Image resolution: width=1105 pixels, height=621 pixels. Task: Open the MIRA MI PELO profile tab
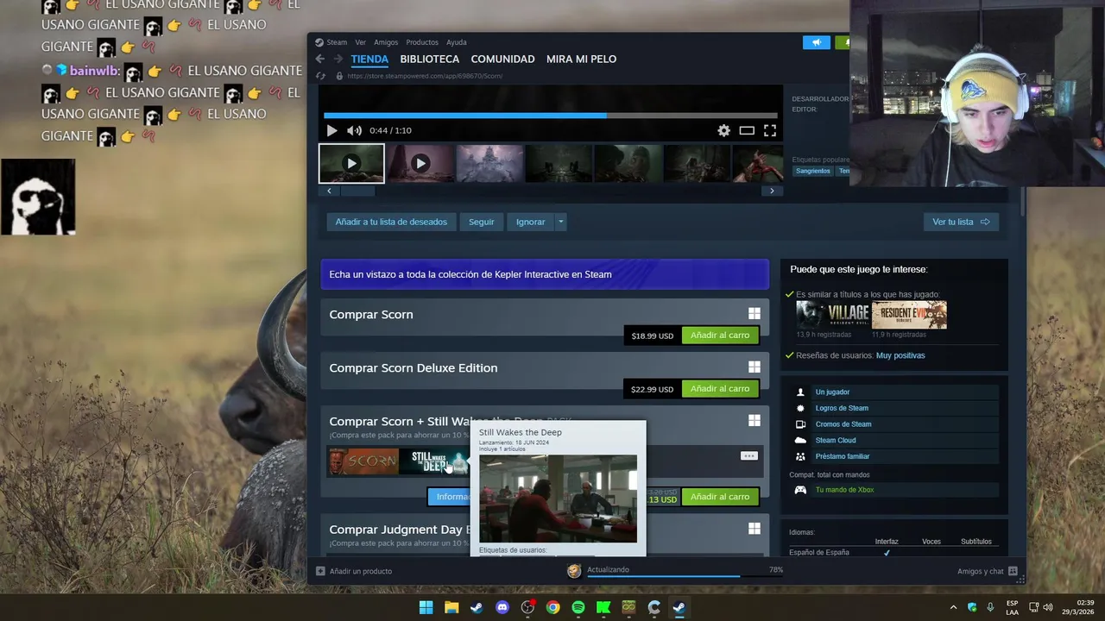click(581, 60)
